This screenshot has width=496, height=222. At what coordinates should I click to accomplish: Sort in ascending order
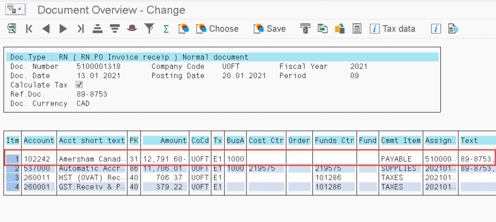coord(97,29)
